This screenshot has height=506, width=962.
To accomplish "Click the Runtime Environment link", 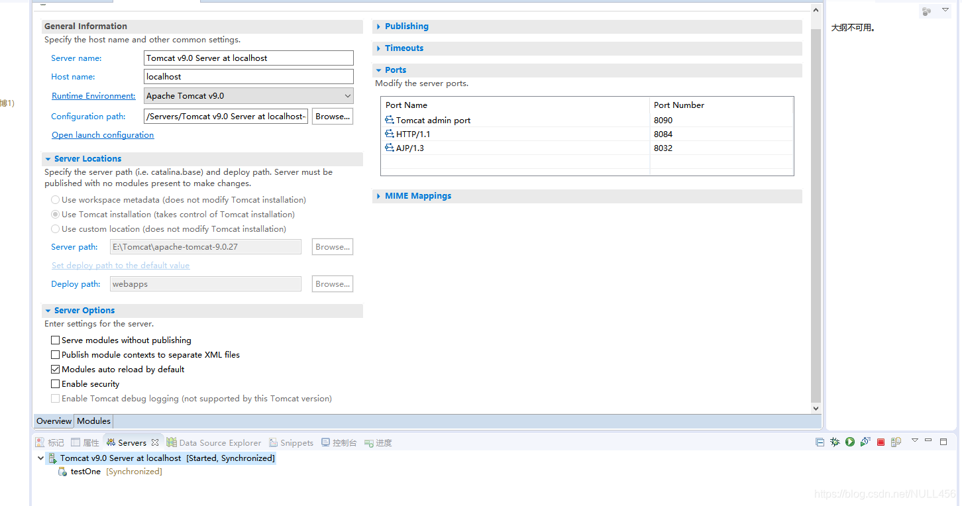I will click(x=93, y=96).
